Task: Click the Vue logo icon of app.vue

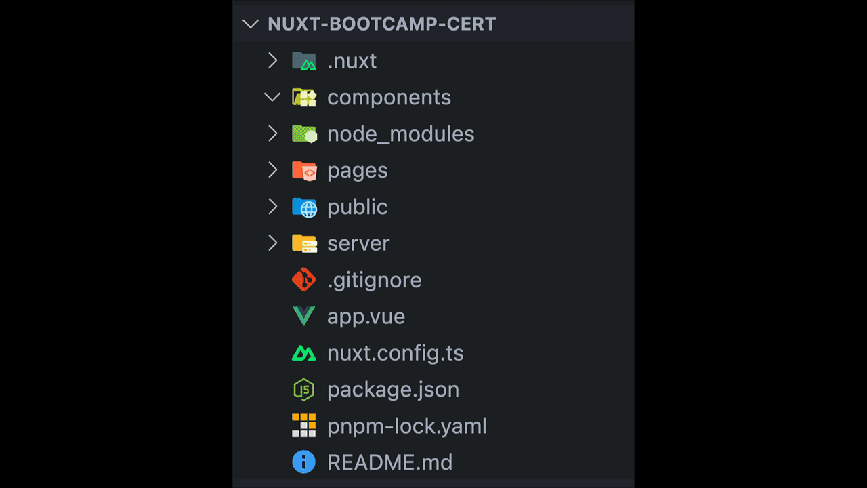Action: [304, 317]
